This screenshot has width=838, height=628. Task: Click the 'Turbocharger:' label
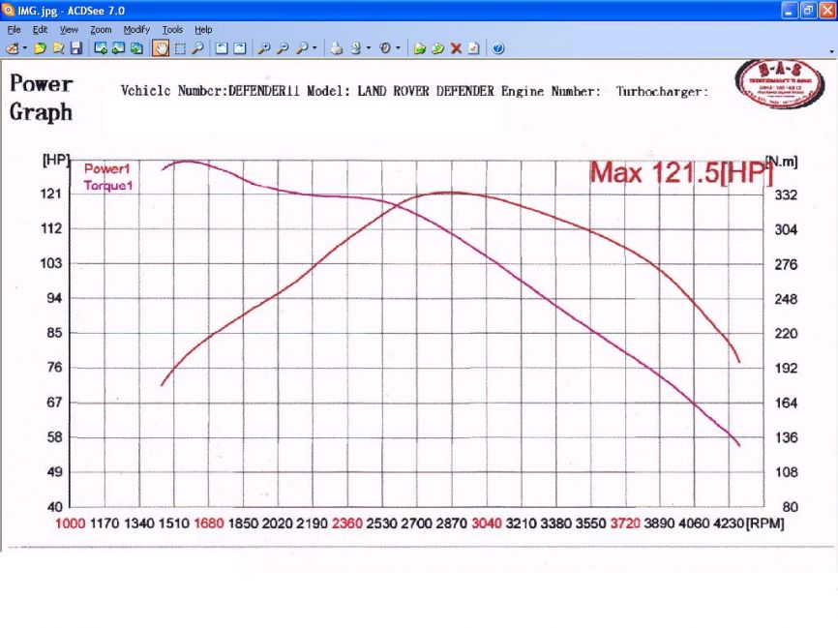click(662, 91)
